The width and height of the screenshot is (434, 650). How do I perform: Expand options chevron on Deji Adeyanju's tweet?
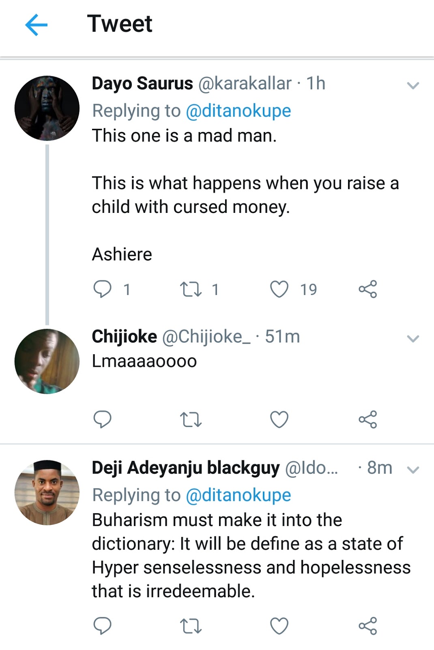click(413, 470)
